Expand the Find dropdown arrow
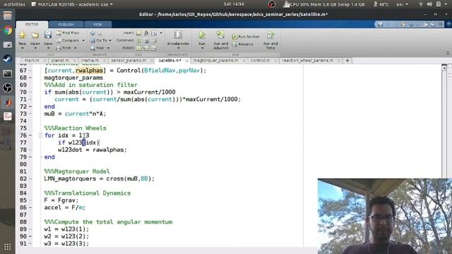The width and height of the screenshot is (452, 254). [108, 48]
